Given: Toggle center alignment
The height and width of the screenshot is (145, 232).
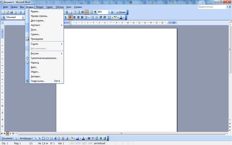Looking at the screenshot, I should (74, 17).
